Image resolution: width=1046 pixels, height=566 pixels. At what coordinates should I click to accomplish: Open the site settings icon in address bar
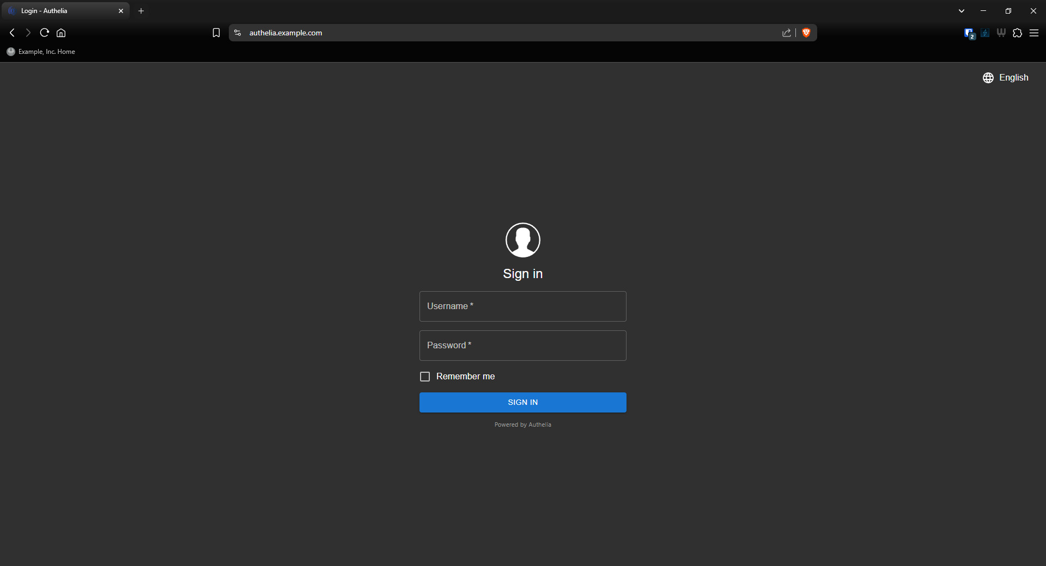click(x=238, y=33)
